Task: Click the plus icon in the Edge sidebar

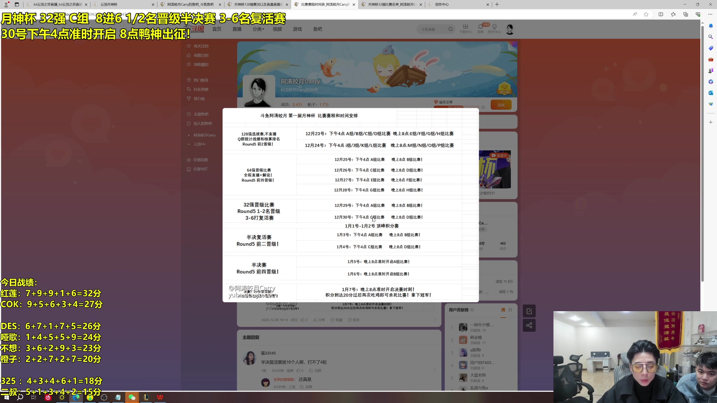Action: (711, 122)
